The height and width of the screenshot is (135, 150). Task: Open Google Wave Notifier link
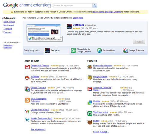pos(40,110)
